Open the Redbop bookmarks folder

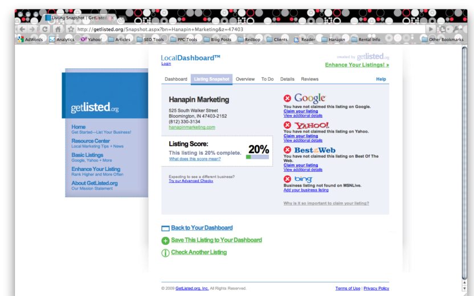pyautogui.click(x=249, y=39)
